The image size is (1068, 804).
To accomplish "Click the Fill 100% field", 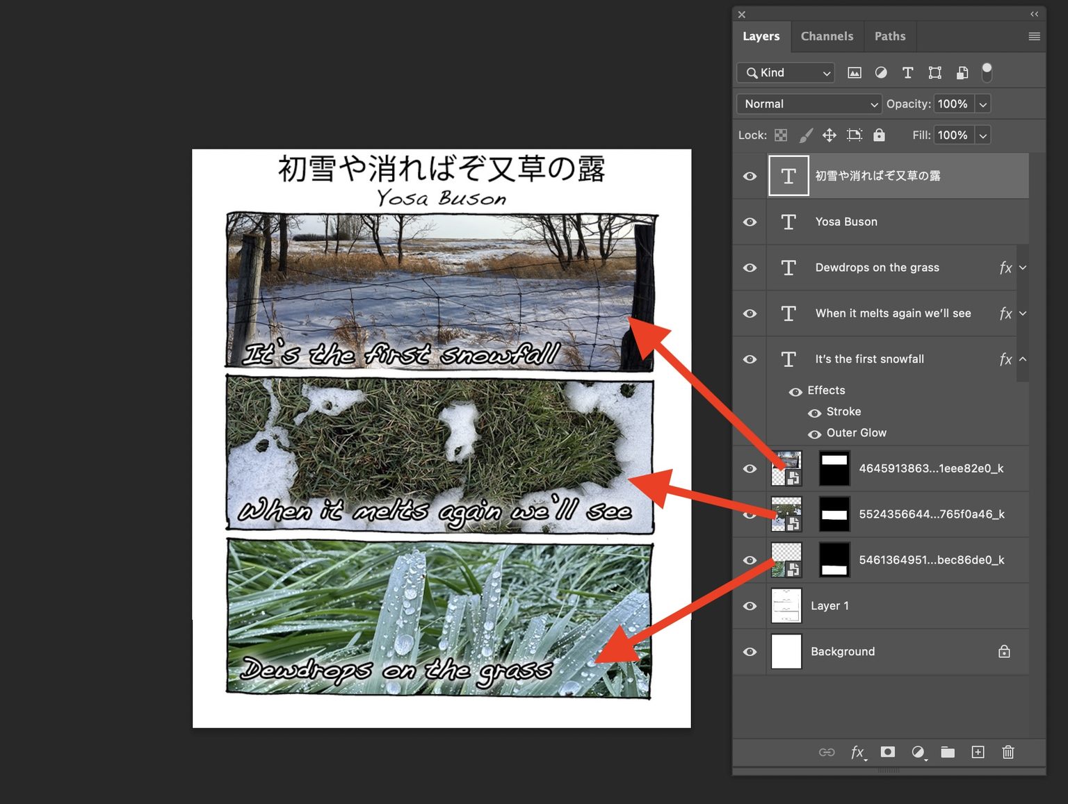I will 953,136.
